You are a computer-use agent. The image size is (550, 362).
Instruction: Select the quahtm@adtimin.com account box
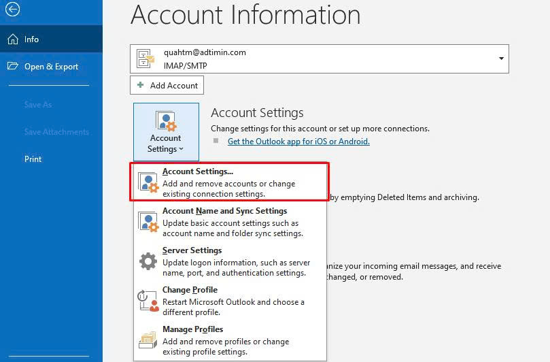coord(319,59)
